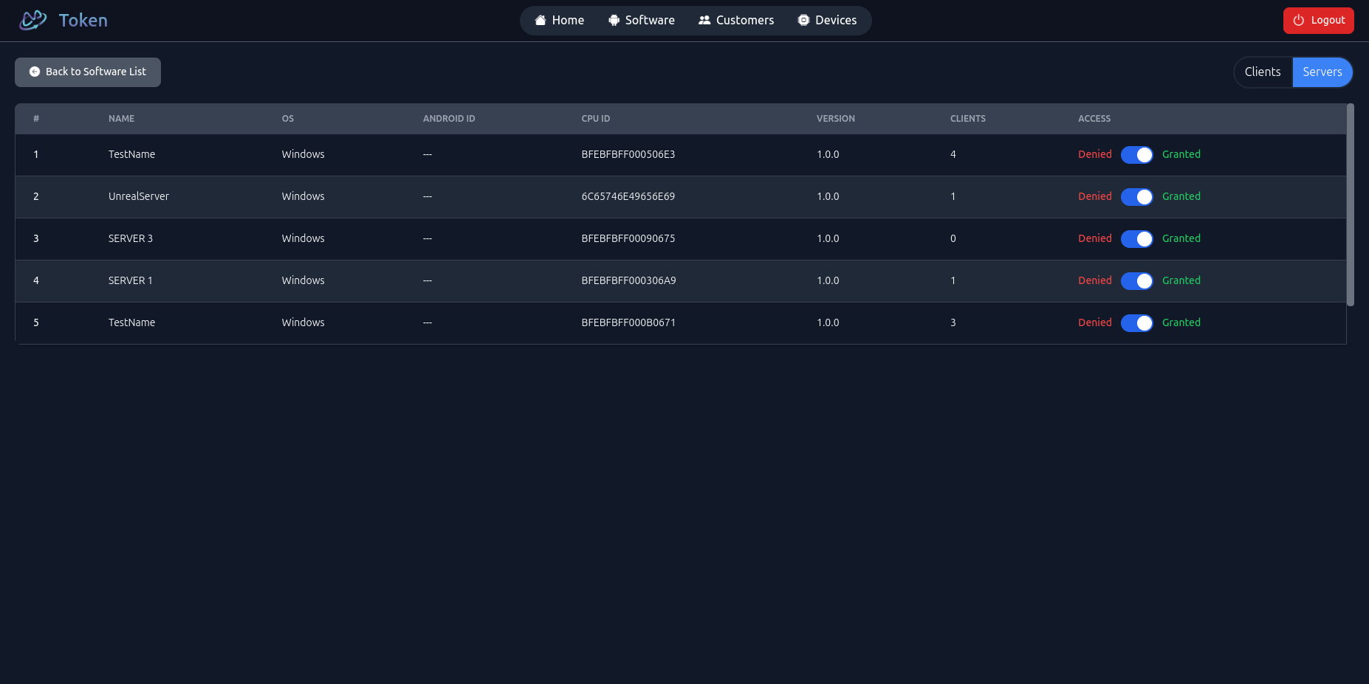Screen dimensions: 1369x684
Task: Click Back to Software List button
Action: point(88,72)
